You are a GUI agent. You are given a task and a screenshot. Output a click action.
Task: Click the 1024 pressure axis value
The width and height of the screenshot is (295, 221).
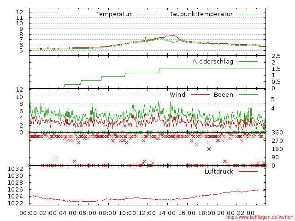coord(15,197)
